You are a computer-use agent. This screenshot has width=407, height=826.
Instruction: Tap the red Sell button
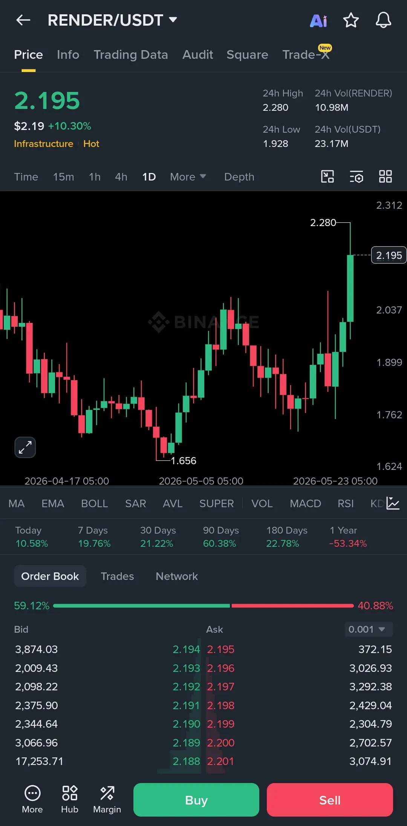[x=330, y=800]
